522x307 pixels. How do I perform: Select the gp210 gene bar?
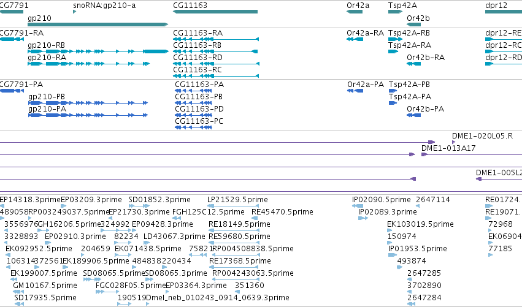[98, 25]
